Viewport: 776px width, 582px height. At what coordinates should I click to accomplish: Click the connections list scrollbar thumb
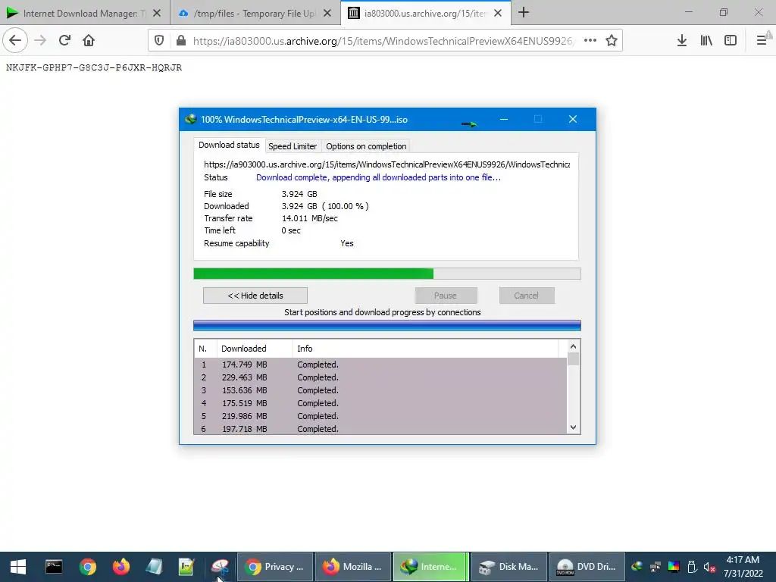pyautogui.click(x=573, y=358)
